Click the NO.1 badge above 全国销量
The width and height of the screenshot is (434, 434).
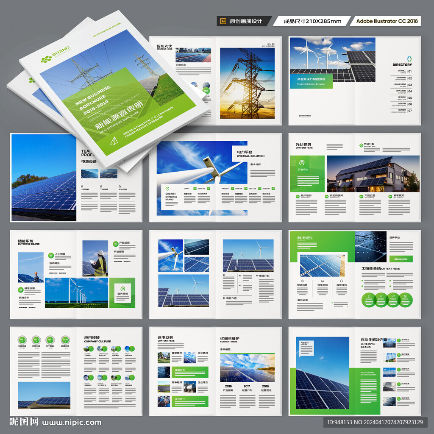(22, 339)
